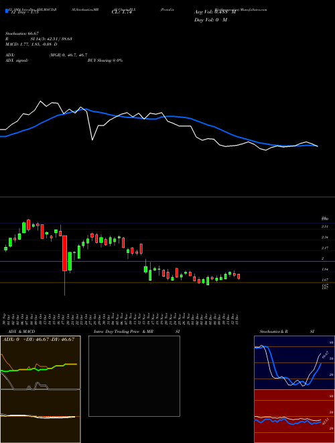This screenshot has height=443, width=335.
Task: Click the '(MGR) 0, 46.7, 46.7' ADX values
Action: (68, 55)
